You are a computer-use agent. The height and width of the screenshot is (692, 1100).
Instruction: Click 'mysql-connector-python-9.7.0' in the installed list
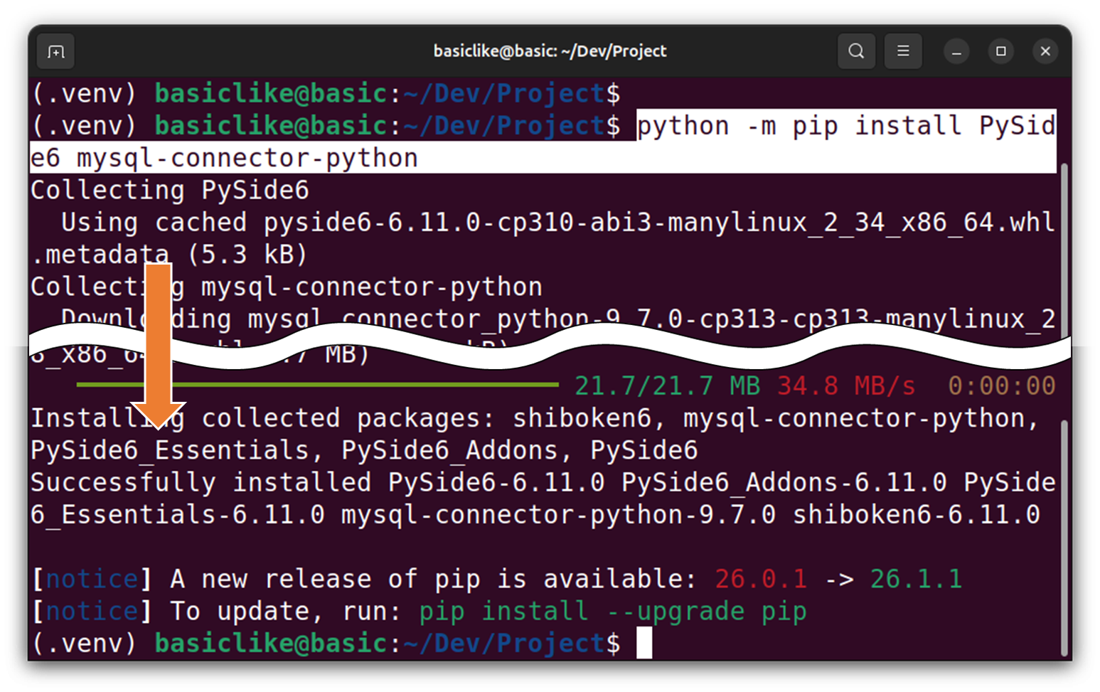click(x=558, y=515)
